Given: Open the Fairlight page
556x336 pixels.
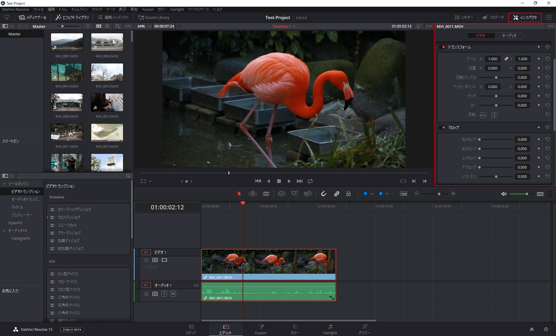Looking at the screenshot, I should click(x=330, y=330).
